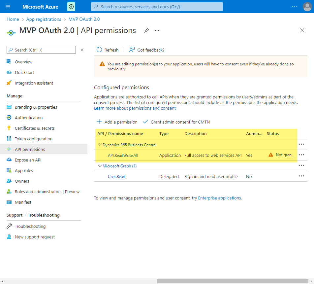Screen dimensions: 314x284
Task: Collapse the left navigation menu
Action: pos(82,50)
